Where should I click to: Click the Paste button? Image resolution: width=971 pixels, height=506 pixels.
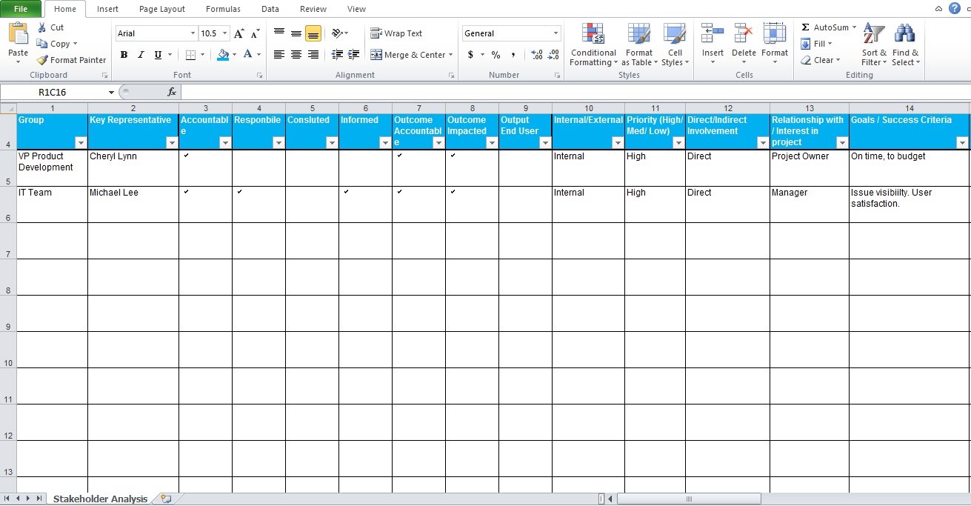[x=17, y=41]
